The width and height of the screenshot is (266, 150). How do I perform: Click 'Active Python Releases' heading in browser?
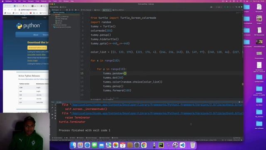29,76
